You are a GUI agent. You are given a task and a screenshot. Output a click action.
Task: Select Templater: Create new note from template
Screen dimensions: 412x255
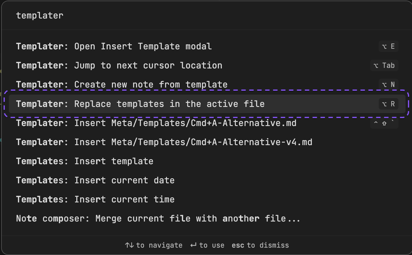coord(122,85)
